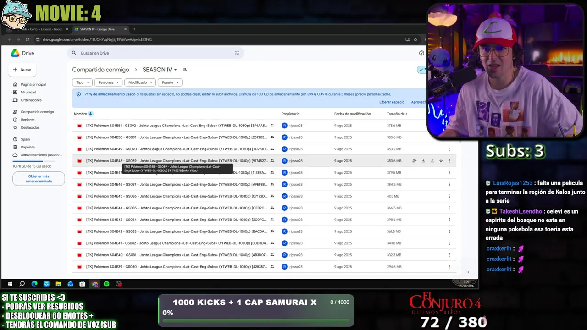The width and height of the screenshot is (587, 330).
Task: Select the S04E51 GS092 video file
Action: tap(176, 126)
